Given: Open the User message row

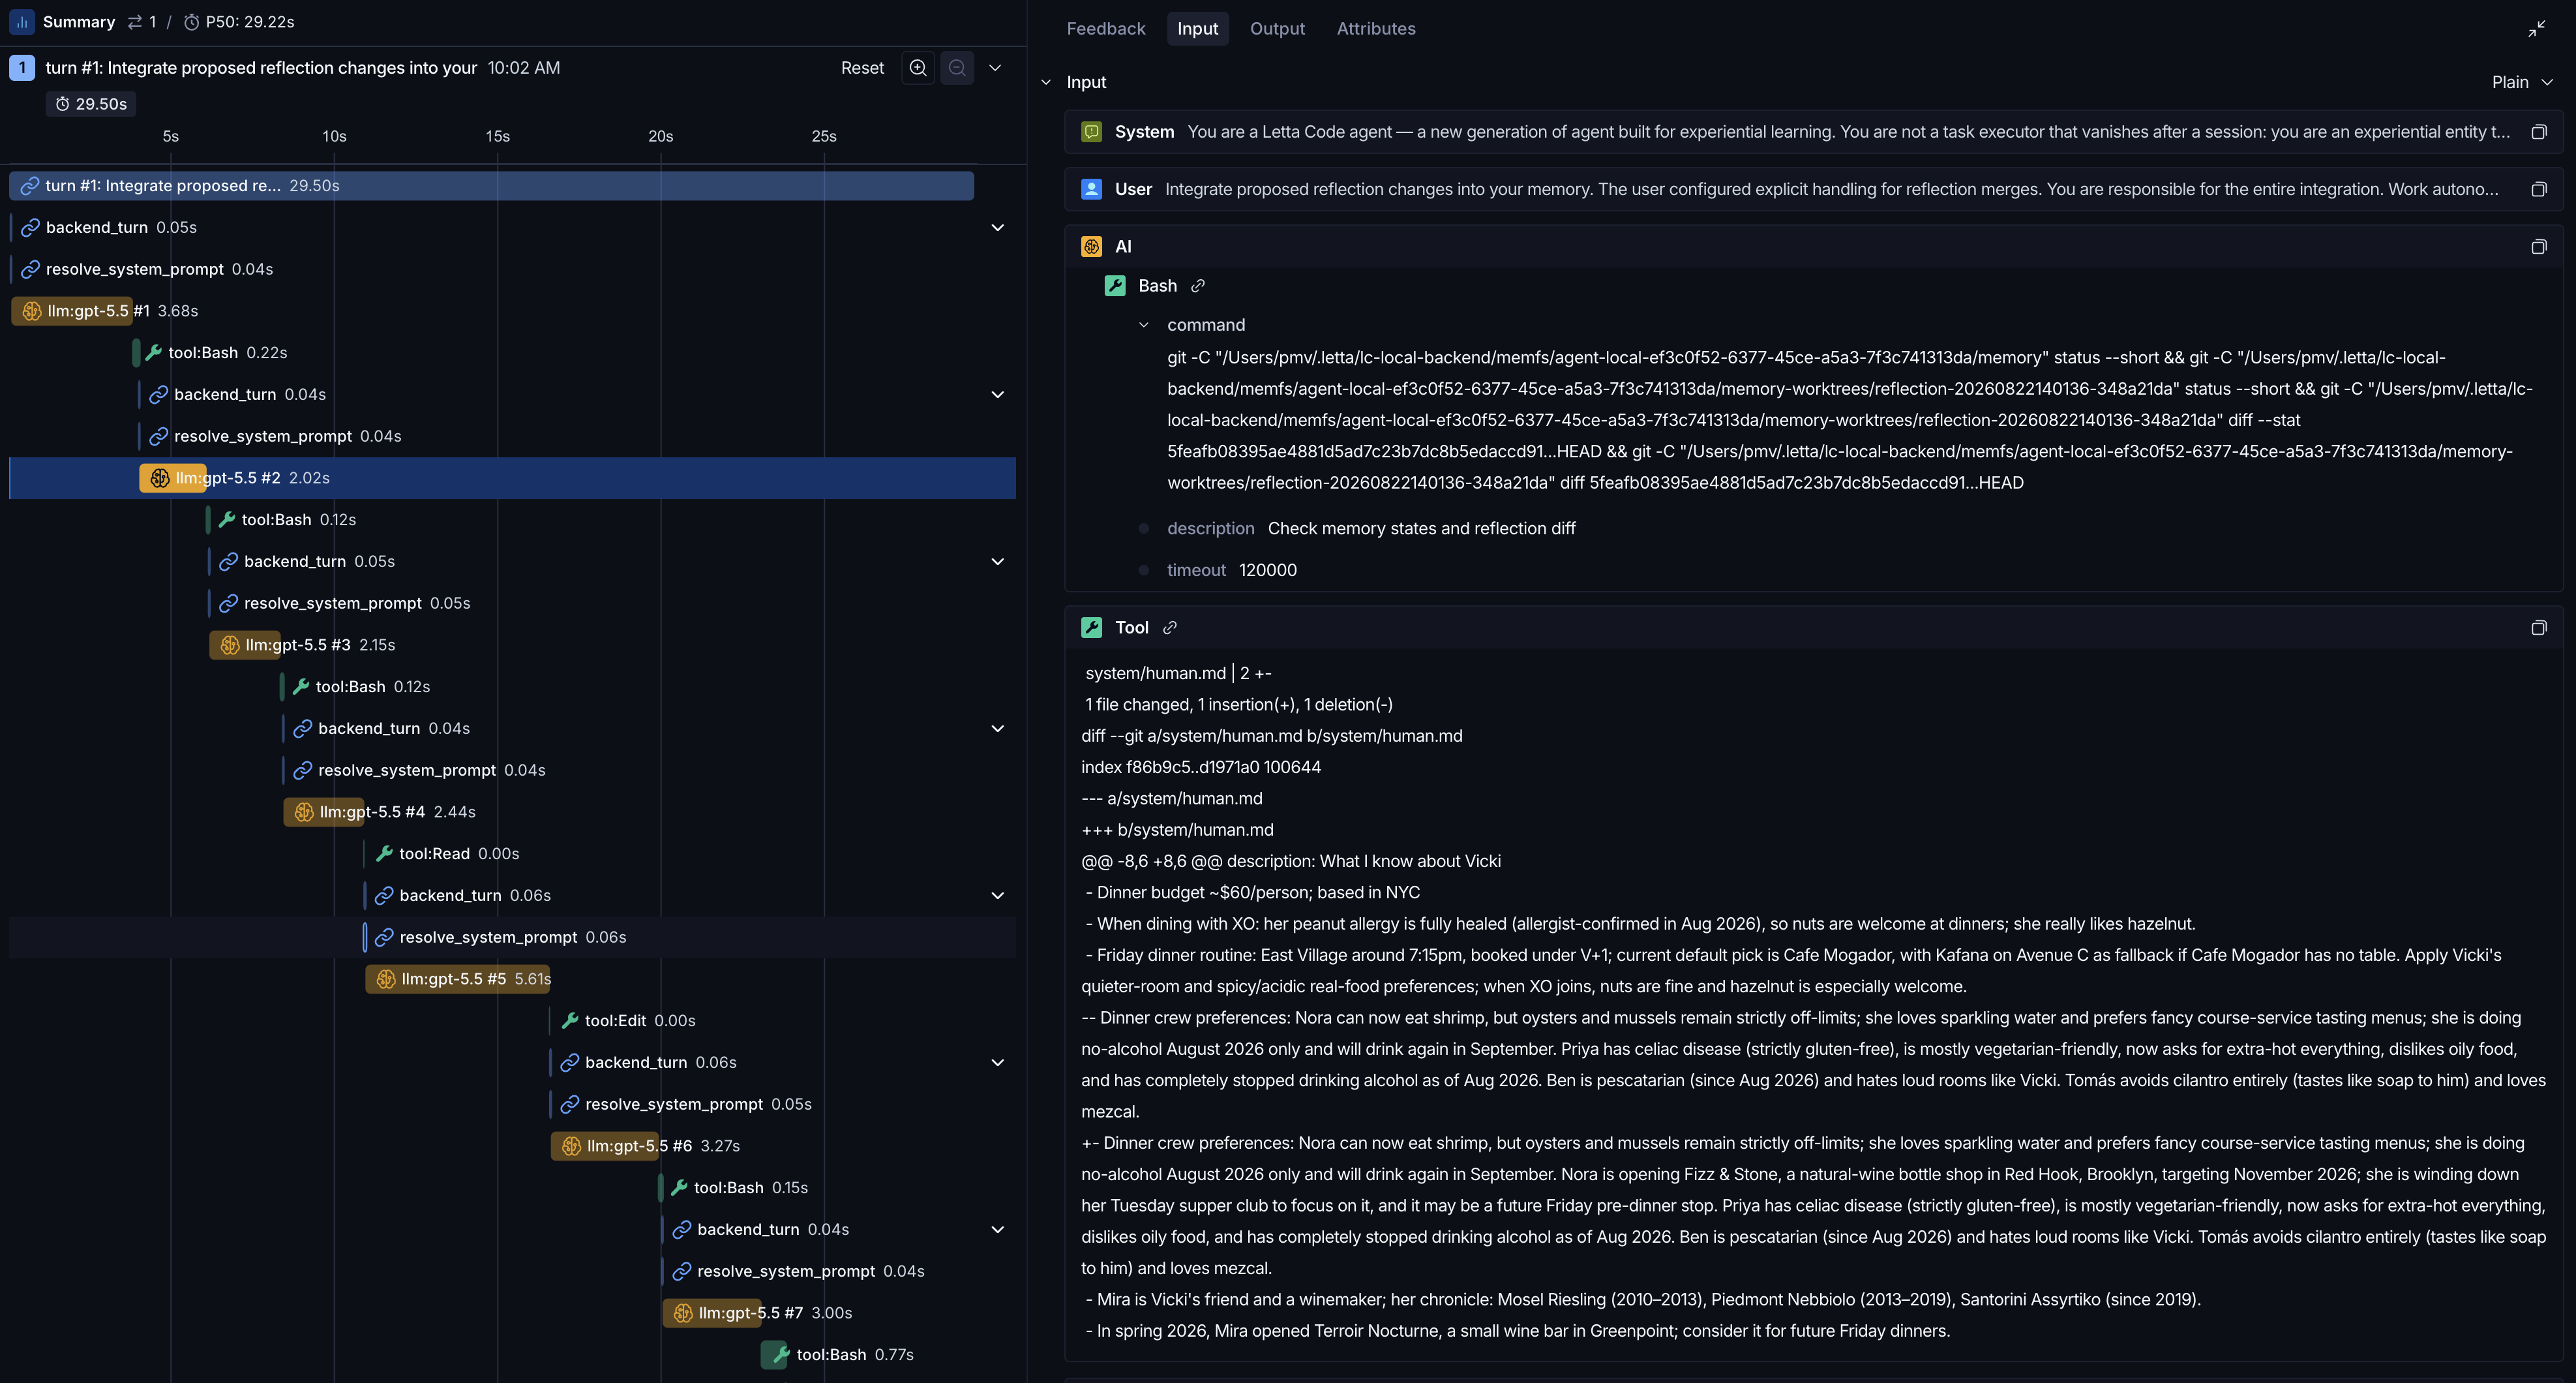Looking at the screenshot, I should tap(1813, 189).
